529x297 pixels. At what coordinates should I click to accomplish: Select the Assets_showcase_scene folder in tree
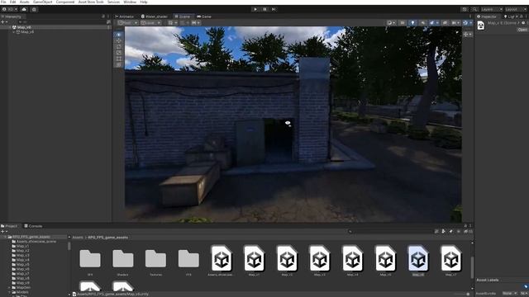coord(34,242)
